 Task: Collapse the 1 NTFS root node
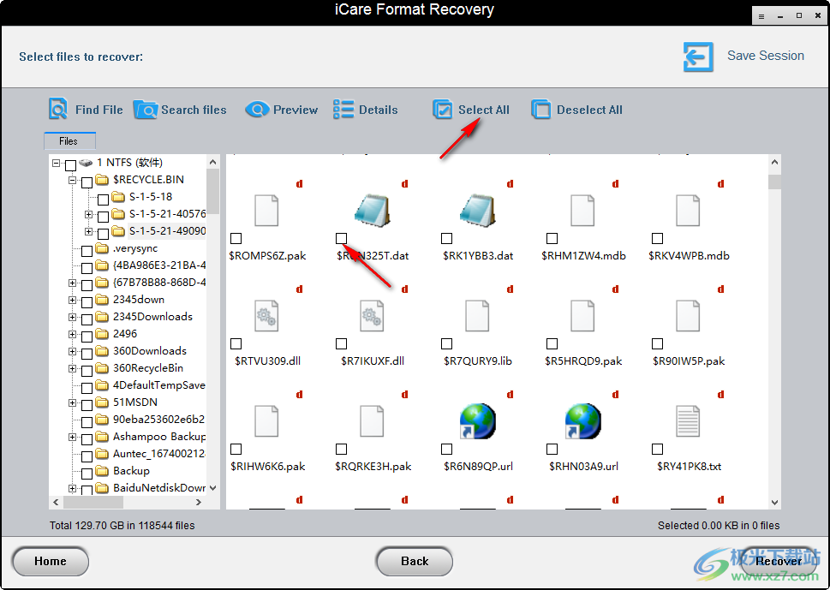[57, 163]
